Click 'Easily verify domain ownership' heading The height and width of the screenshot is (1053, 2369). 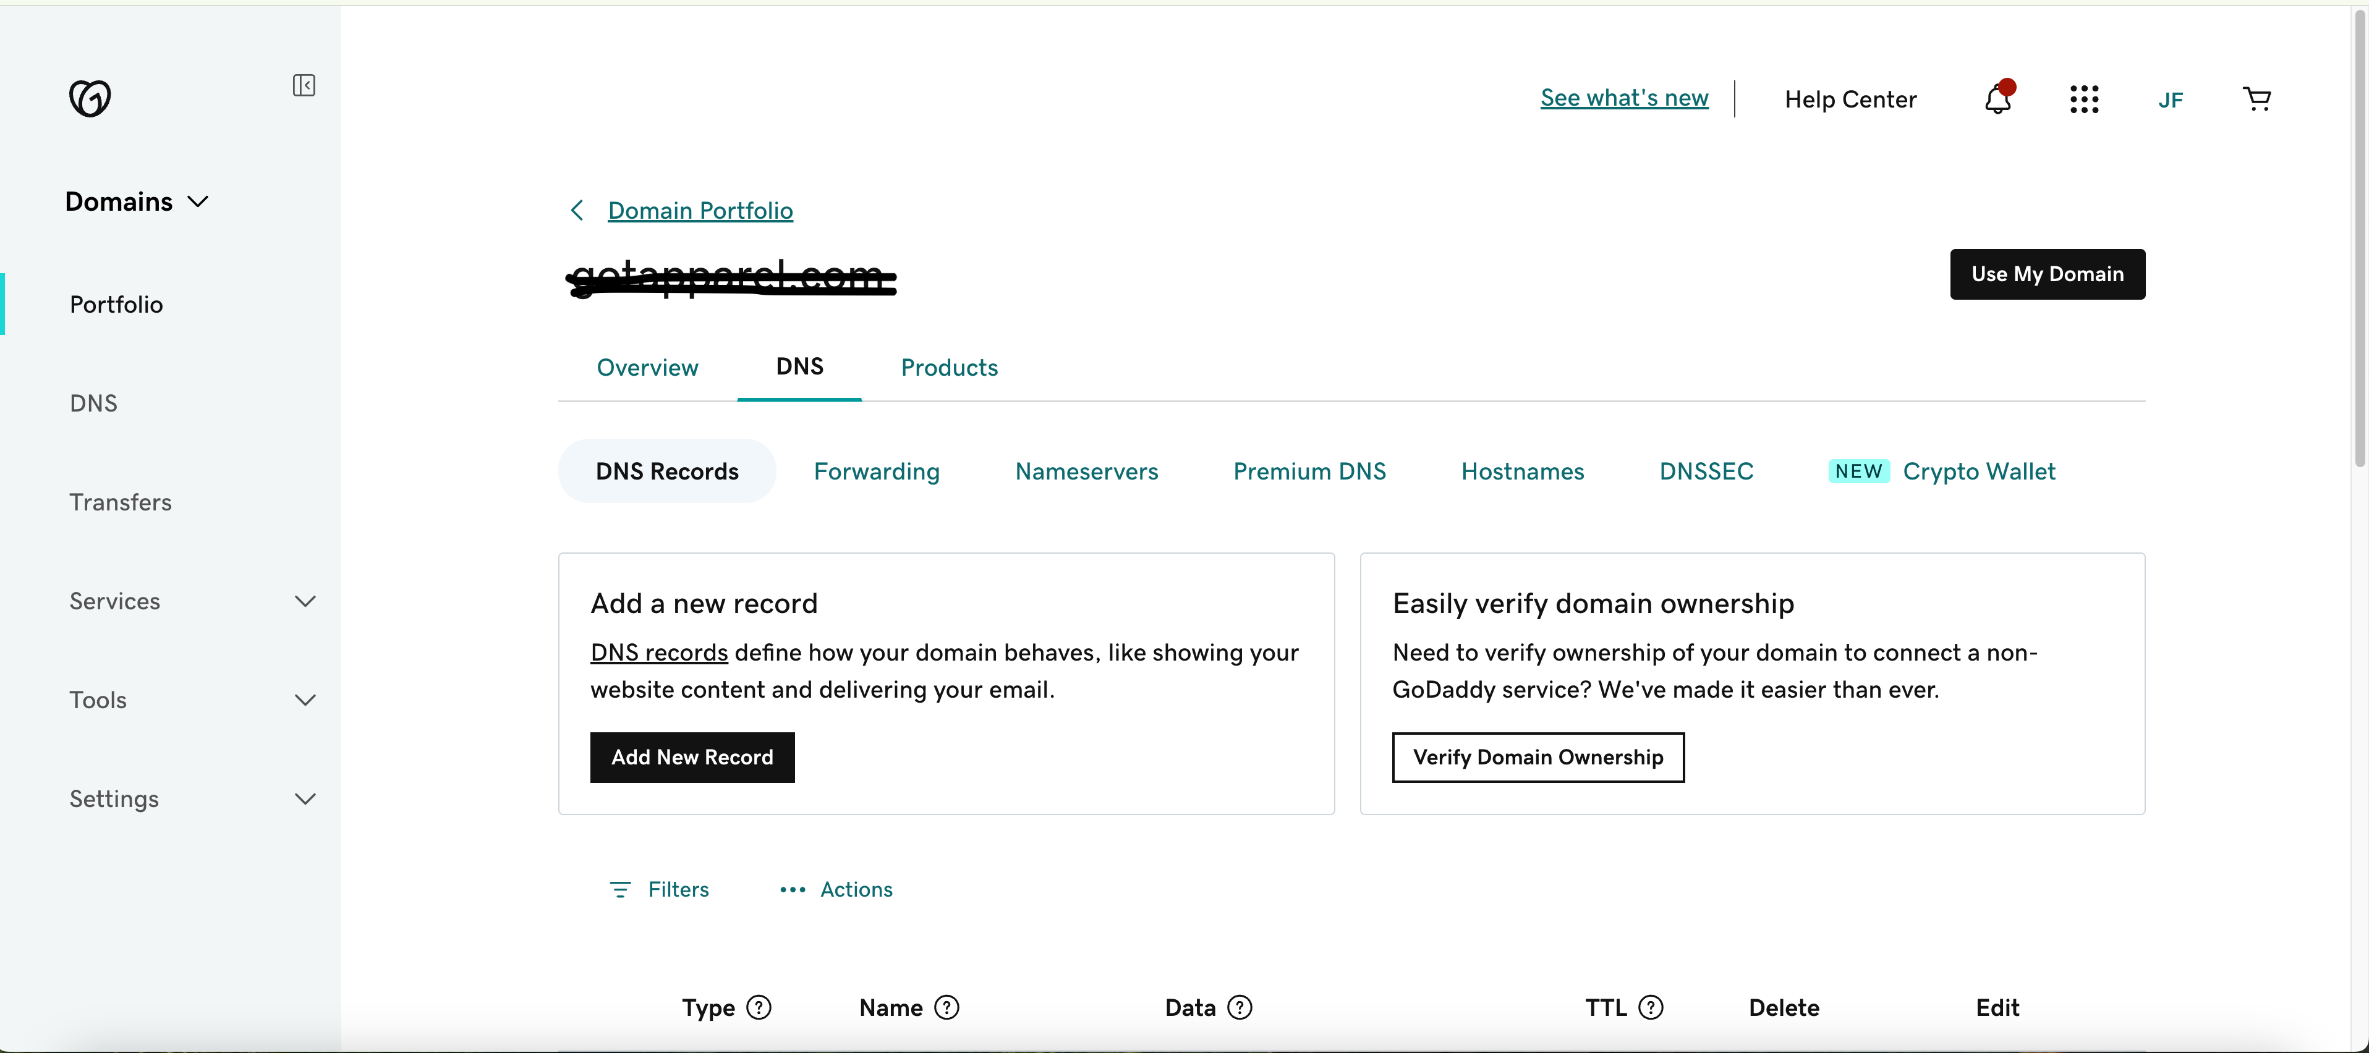1593,603
